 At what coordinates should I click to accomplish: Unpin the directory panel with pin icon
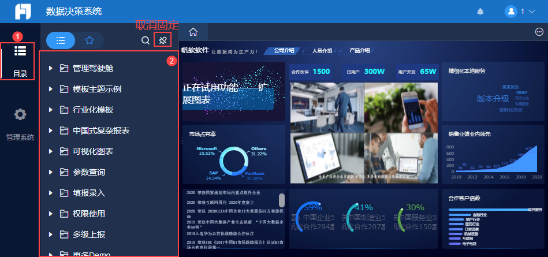[162, 40]
